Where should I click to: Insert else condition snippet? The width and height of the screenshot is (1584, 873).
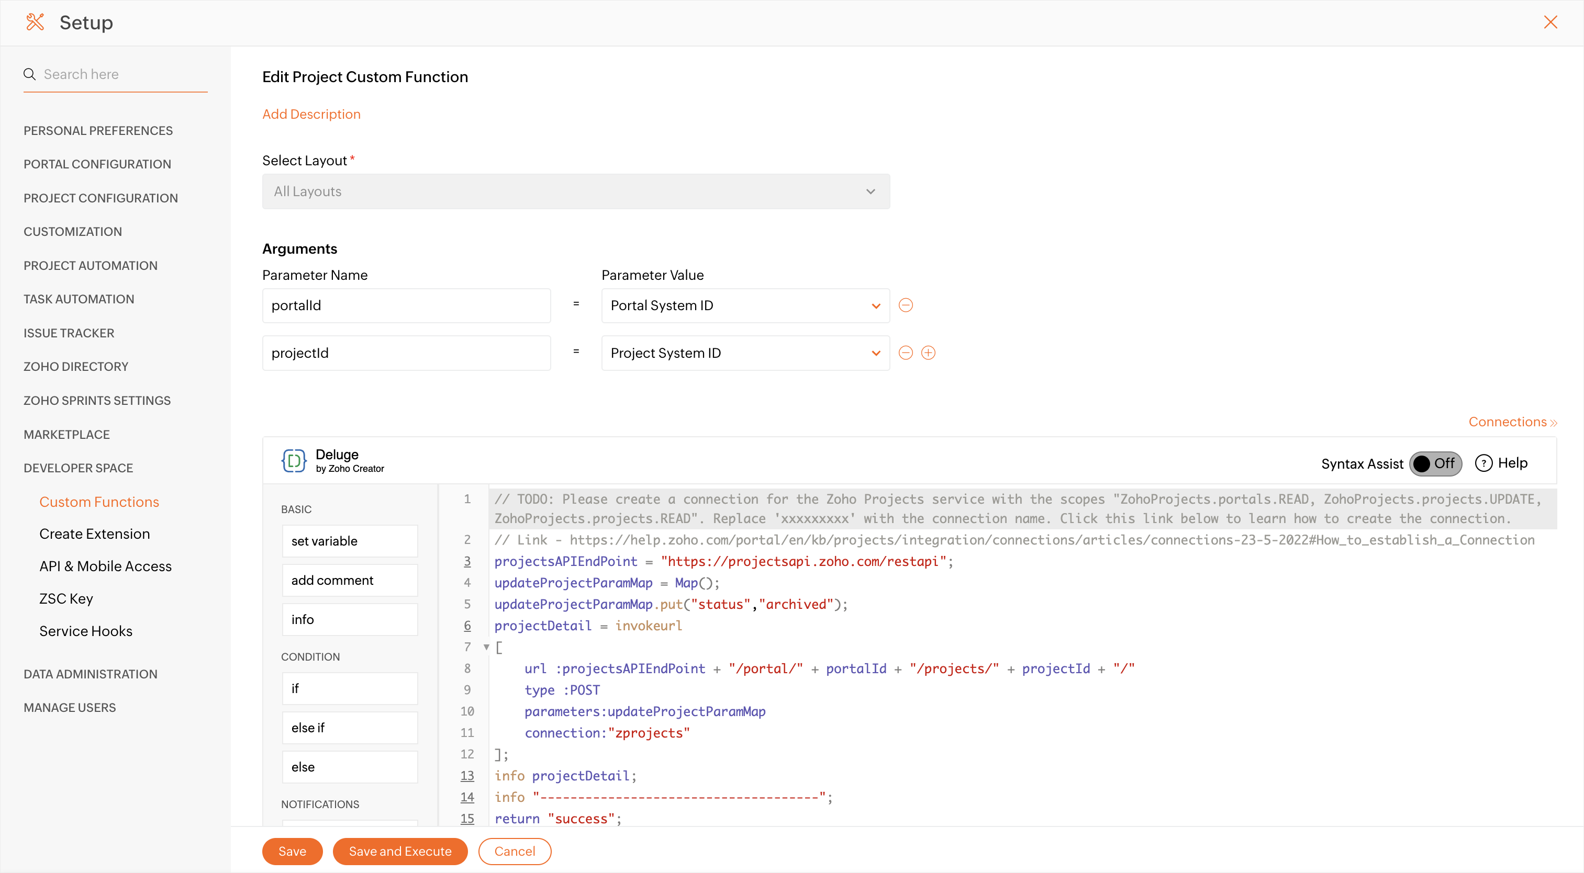350,767
